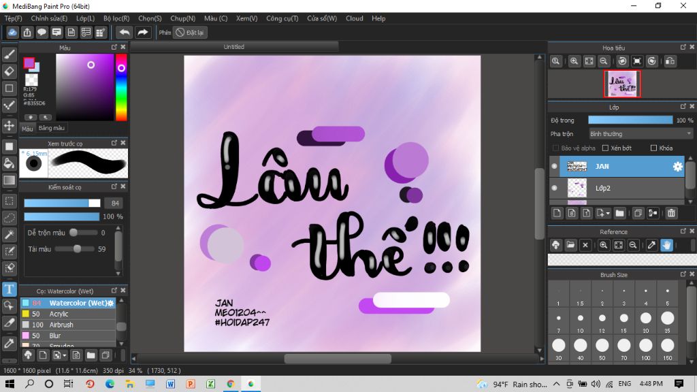
Task: Enable the Khóa lock checkbox
Action: point(653,148)
